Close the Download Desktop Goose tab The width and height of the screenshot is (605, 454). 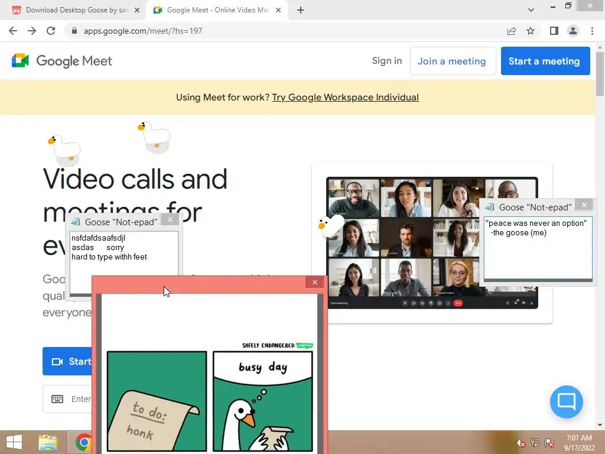point(137,10)
